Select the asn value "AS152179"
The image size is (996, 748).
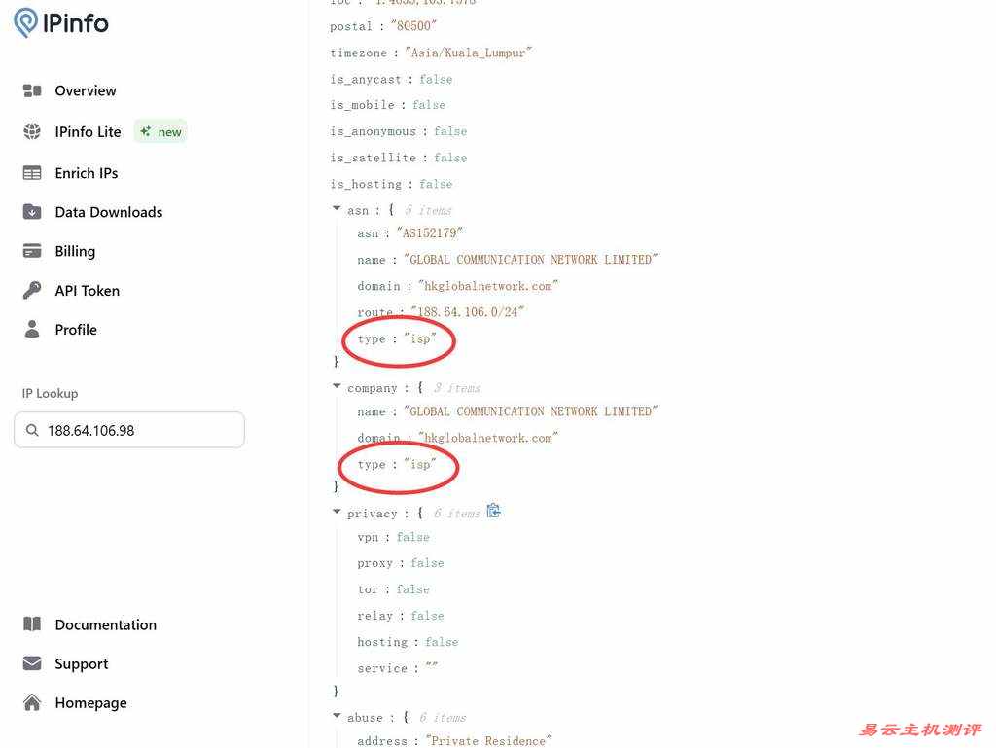430,233
